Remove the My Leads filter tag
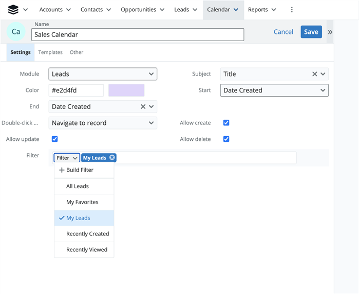The image size is (359, 294). pos(112,158)
